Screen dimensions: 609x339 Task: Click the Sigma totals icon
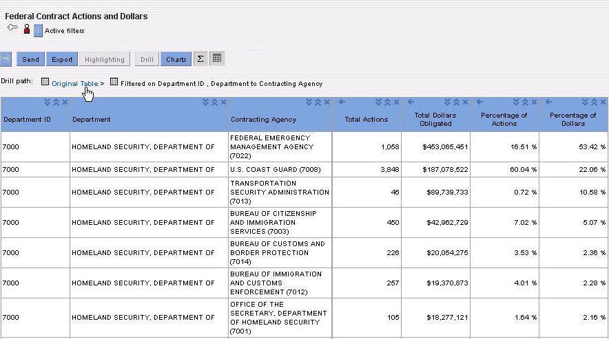click(200, 59)
